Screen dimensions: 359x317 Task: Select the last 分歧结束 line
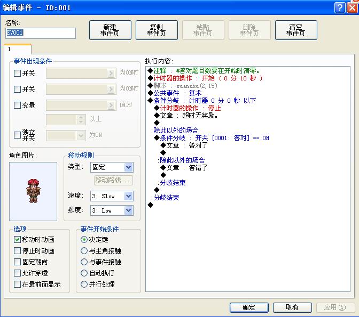(x=165, y=198)
